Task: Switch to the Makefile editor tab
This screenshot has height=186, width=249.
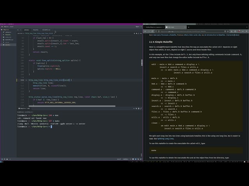Action: tap(35, 30)
